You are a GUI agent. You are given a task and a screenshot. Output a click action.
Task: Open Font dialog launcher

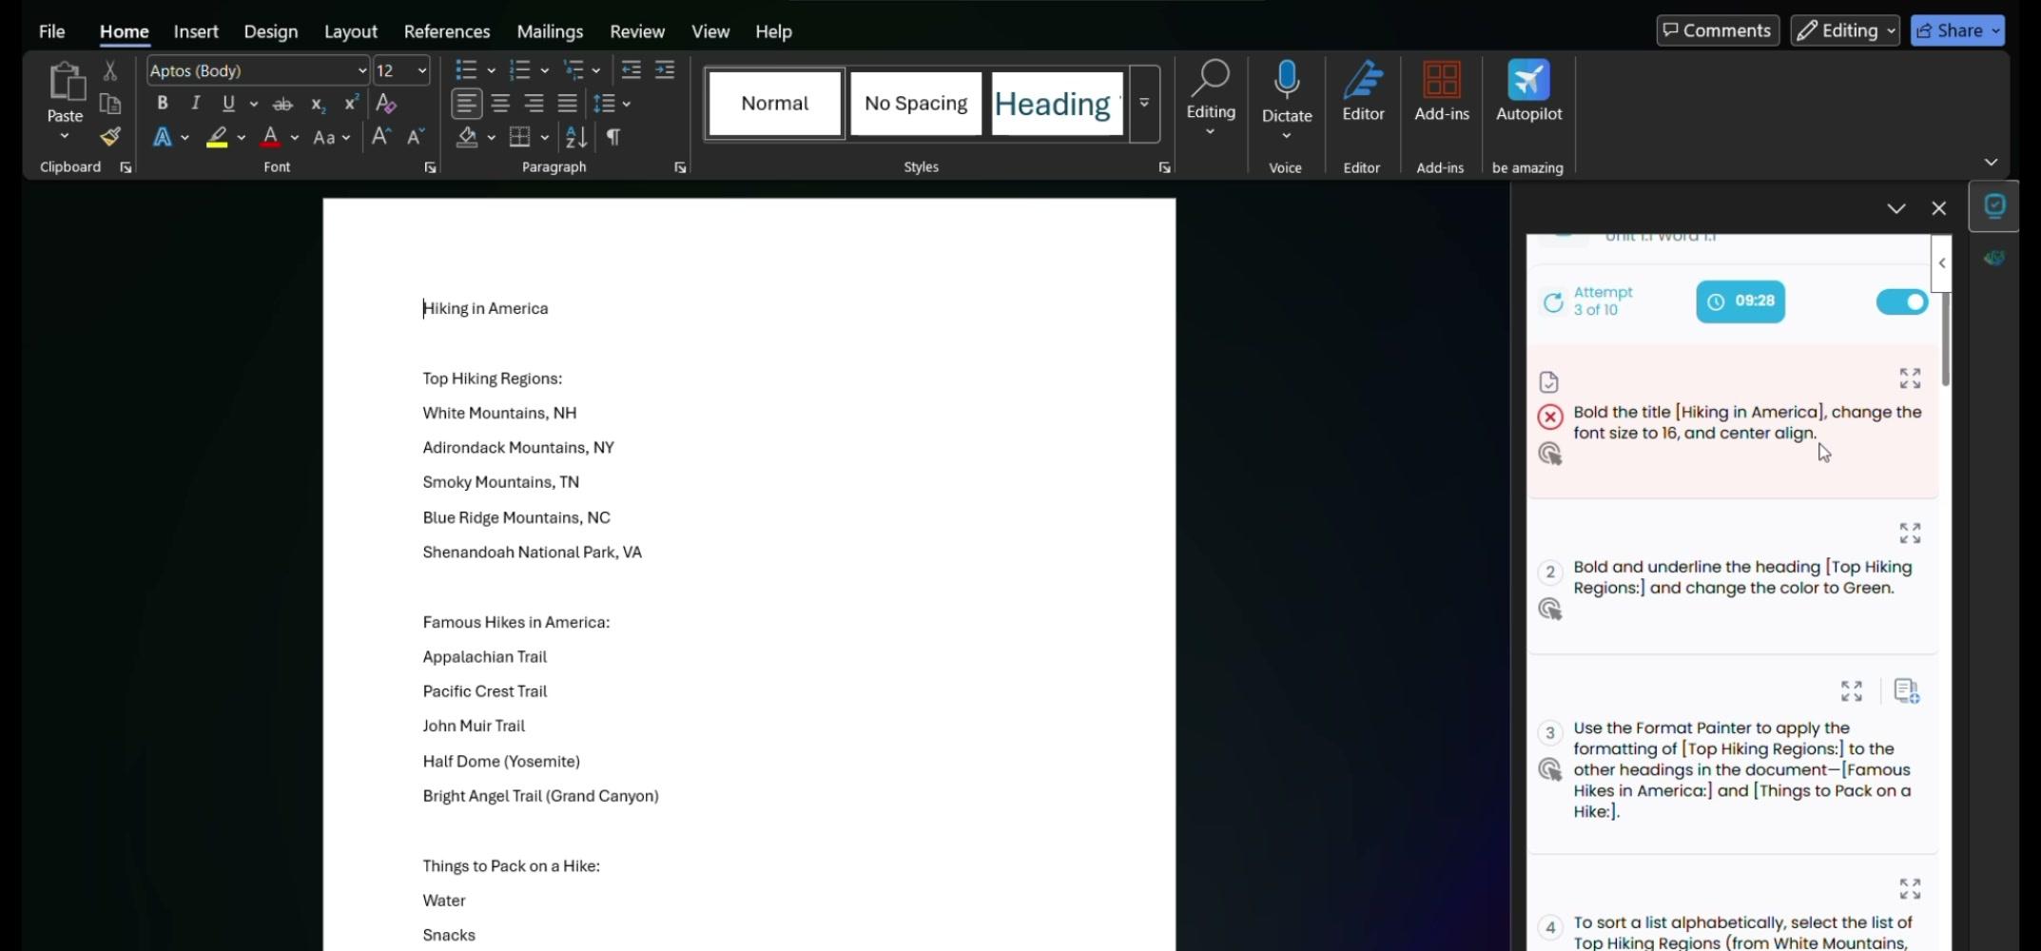430,167
